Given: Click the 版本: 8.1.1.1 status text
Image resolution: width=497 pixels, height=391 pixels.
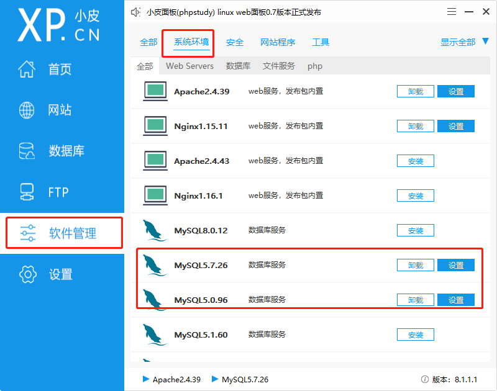Looking at the screenshot, I should tap(455, 379).
